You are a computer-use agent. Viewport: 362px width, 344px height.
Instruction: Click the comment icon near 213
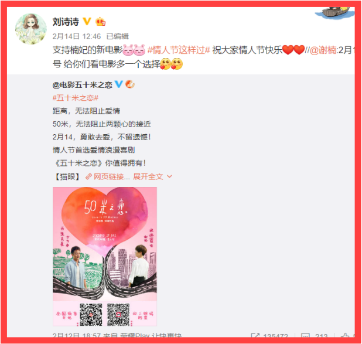[305, 335]
